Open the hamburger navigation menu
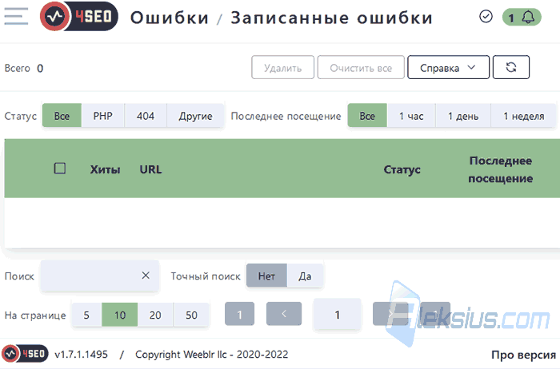Image resolution: width=560 pixels, height=369 pixels. 16,17
